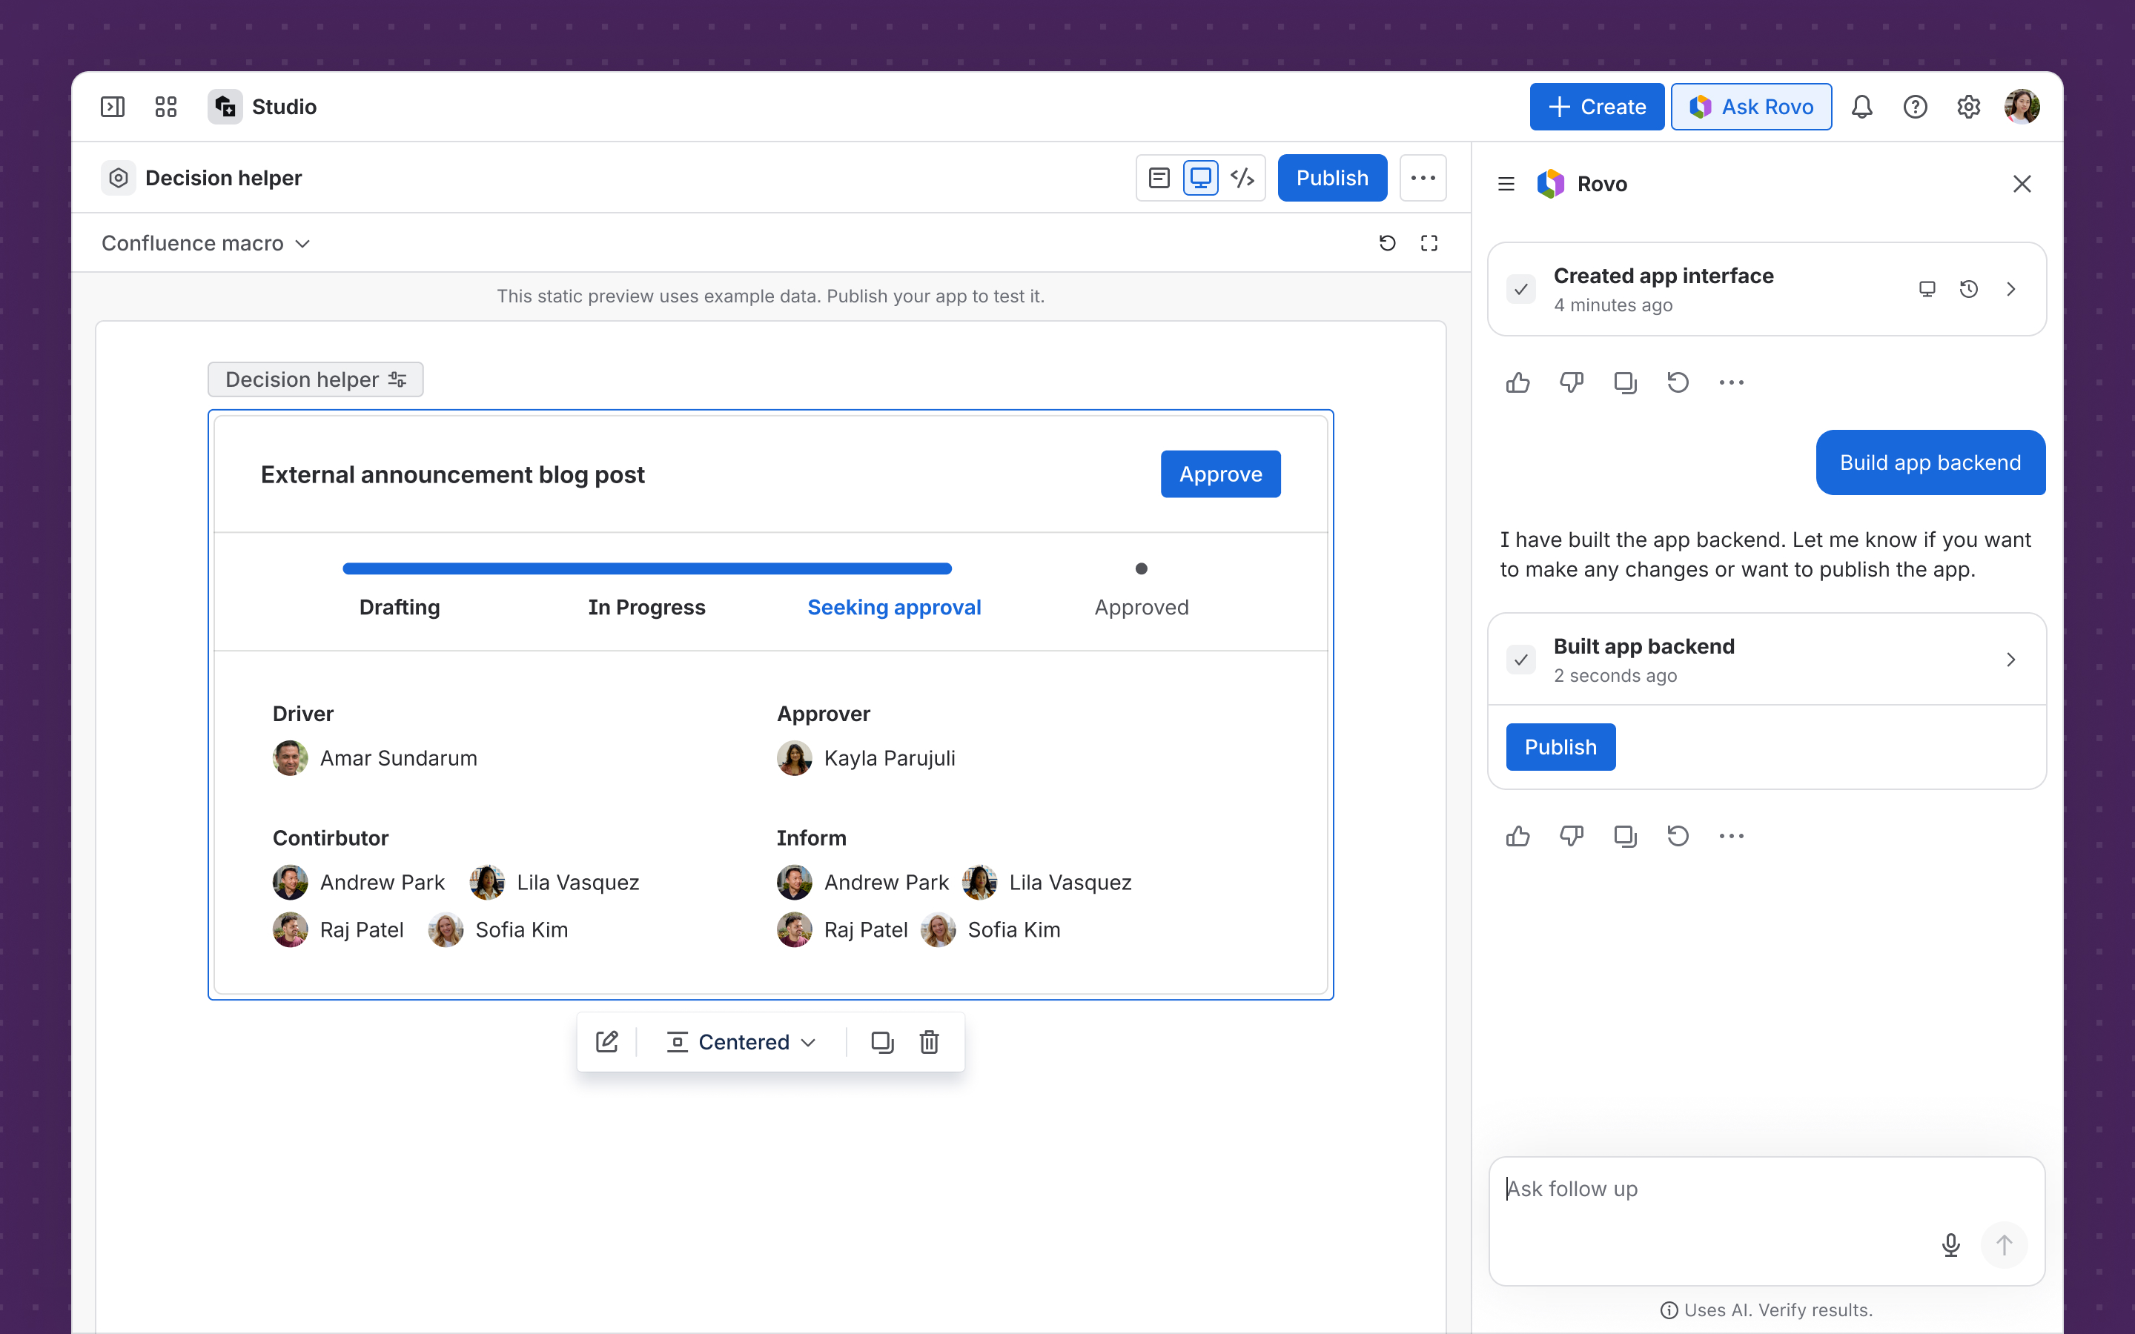This screenshot has width=2135, height=1334.
Task: Expand the Built app backend chevron
Action: point(2010,660)
